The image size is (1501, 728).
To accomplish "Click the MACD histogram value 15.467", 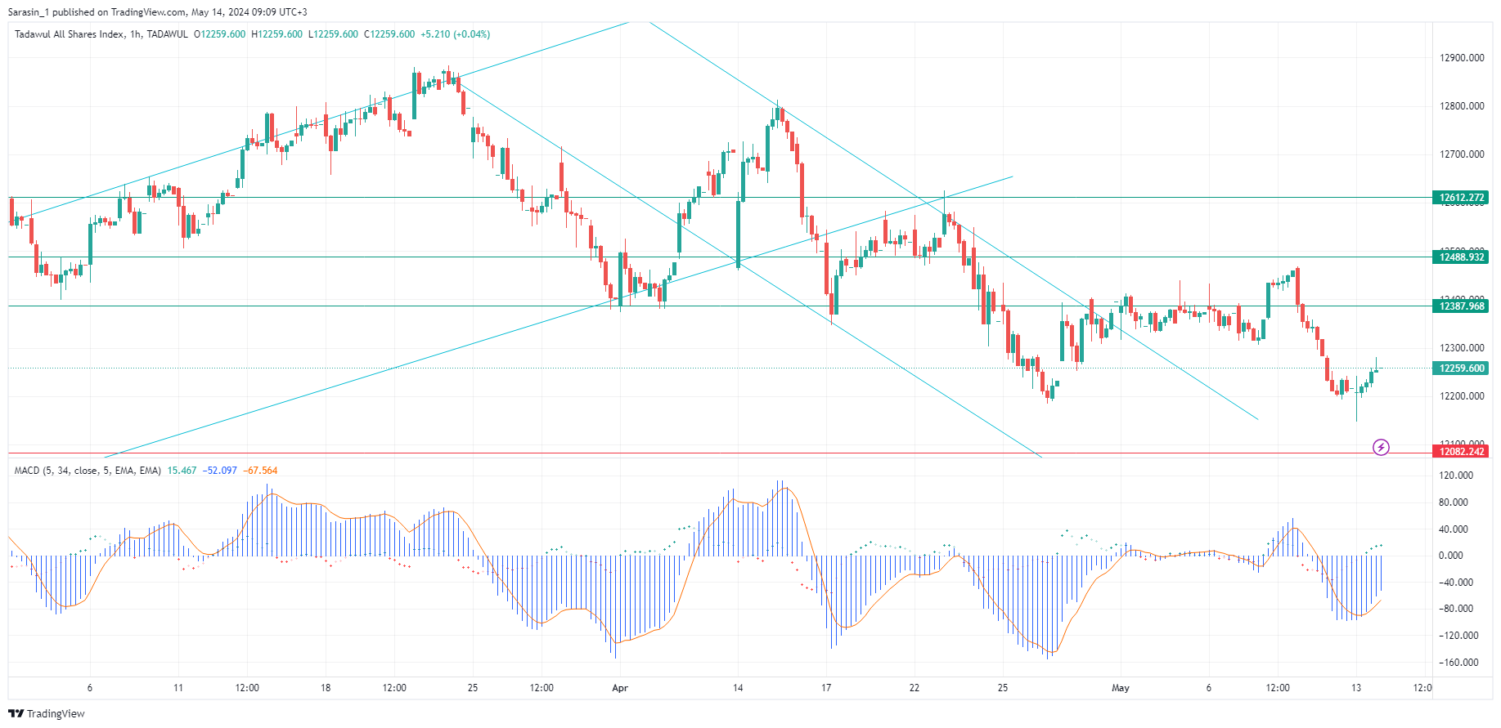I will pos(182,471).
